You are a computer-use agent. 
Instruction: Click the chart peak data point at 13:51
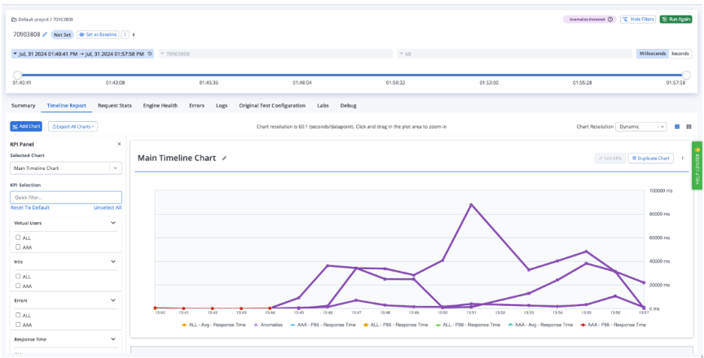[x=471, y=204]
